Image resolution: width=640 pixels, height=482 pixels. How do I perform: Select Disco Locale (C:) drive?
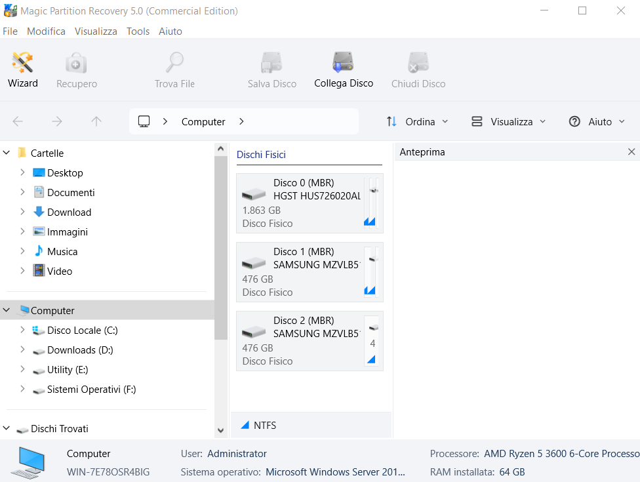pyautogui.click(x=83, y=330)
